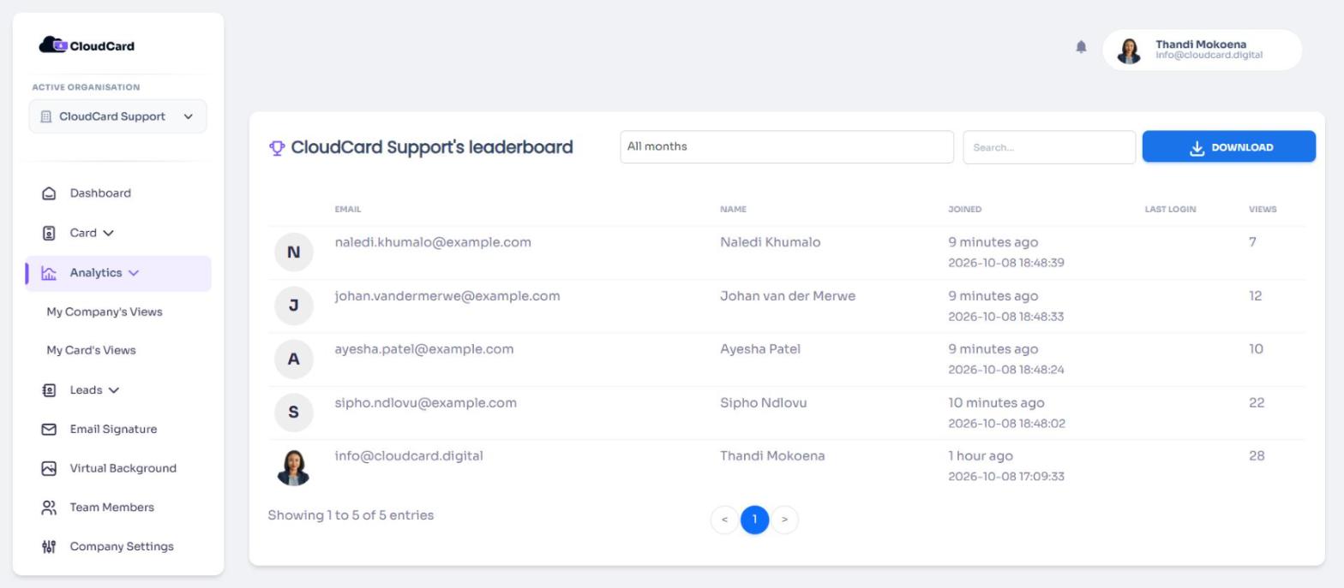This screenshot has width=1344, height=588.
Task: Click the Analytics chart icon
Action: 49,273
